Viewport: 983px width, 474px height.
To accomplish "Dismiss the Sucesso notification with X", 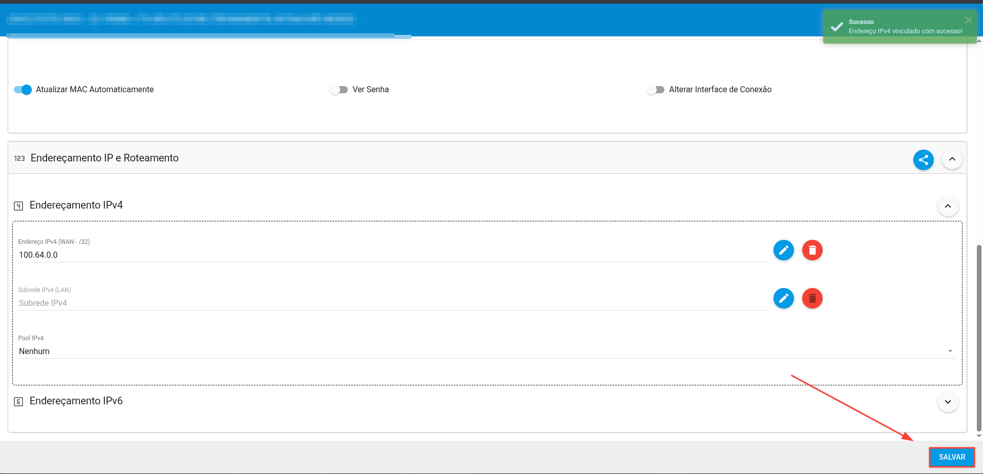I will coord(968,20).
